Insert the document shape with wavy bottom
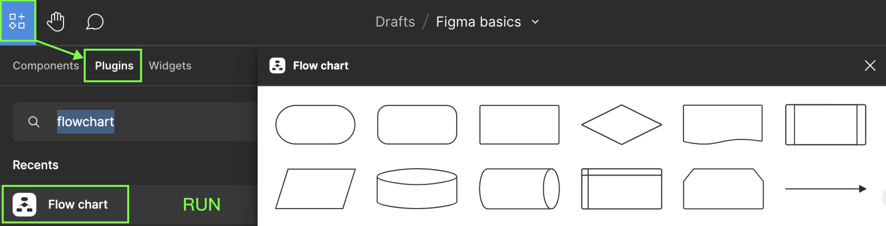Screen dimensions: 886x226 pyautogui.click(x=723, y=124)
